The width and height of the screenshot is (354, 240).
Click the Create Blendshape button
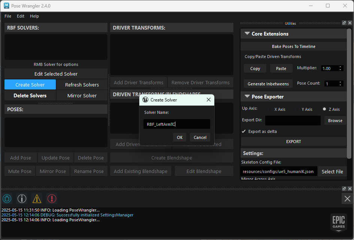click(x=172, y=158)
